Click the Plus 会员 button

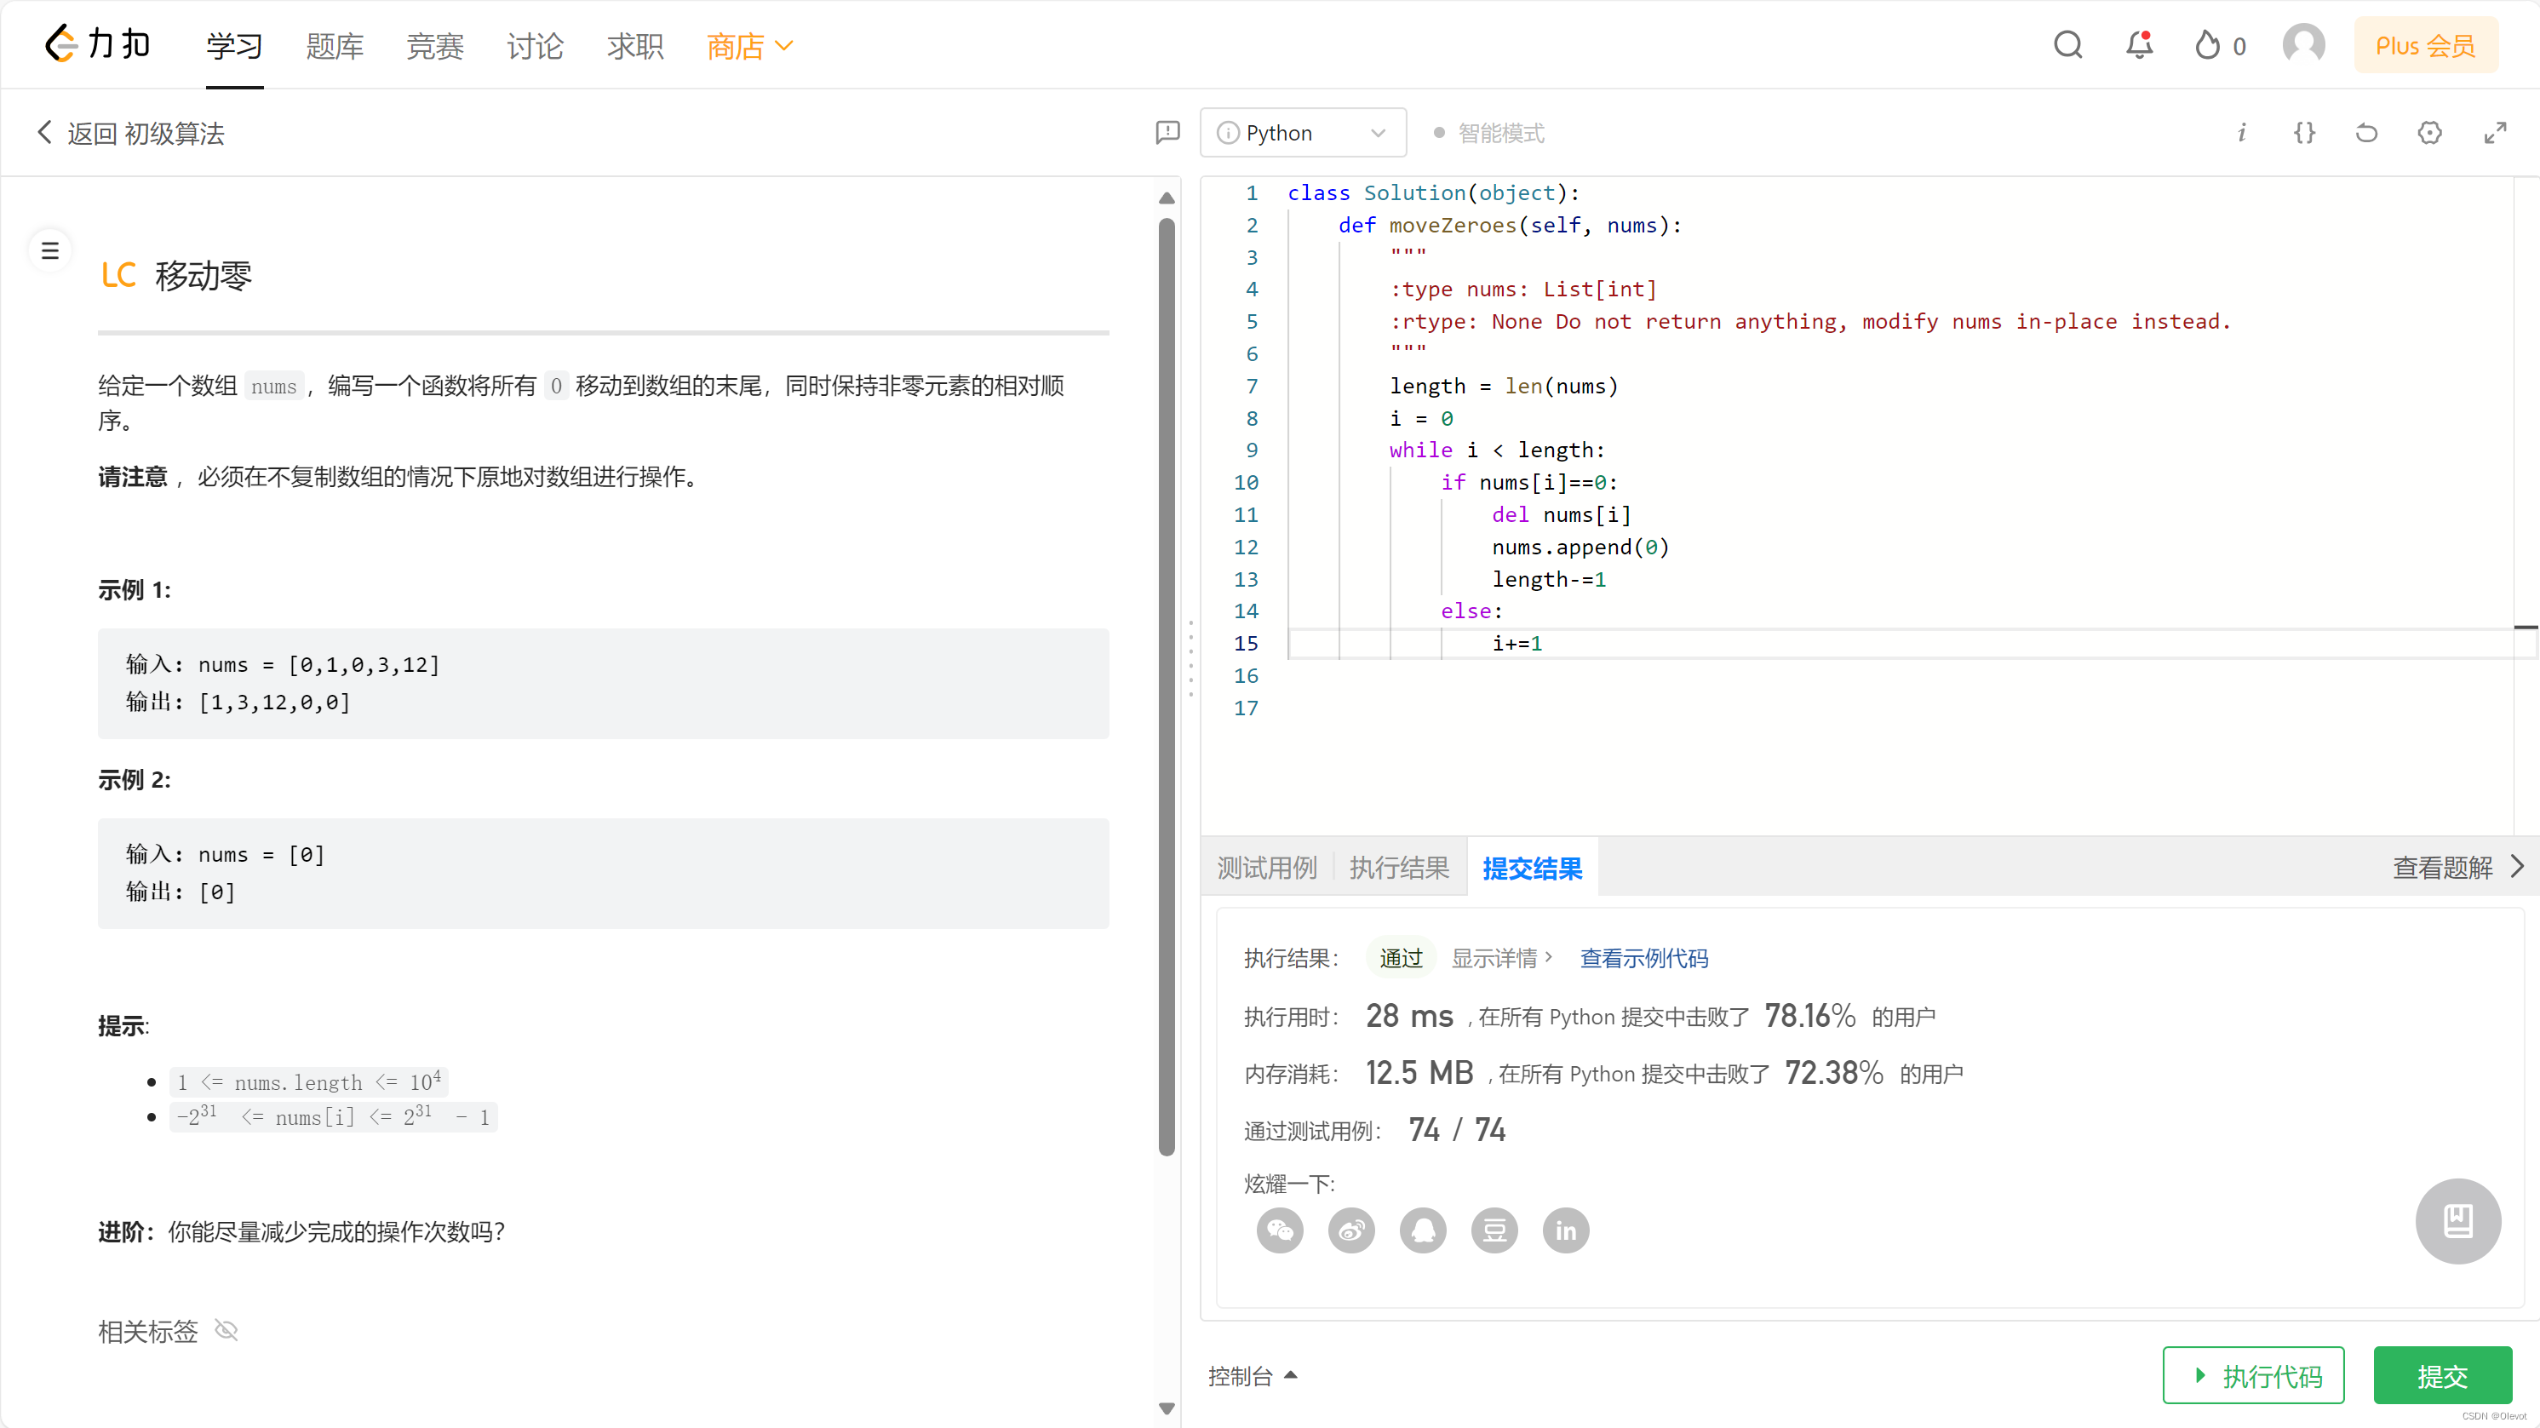tap(2426, 45)
